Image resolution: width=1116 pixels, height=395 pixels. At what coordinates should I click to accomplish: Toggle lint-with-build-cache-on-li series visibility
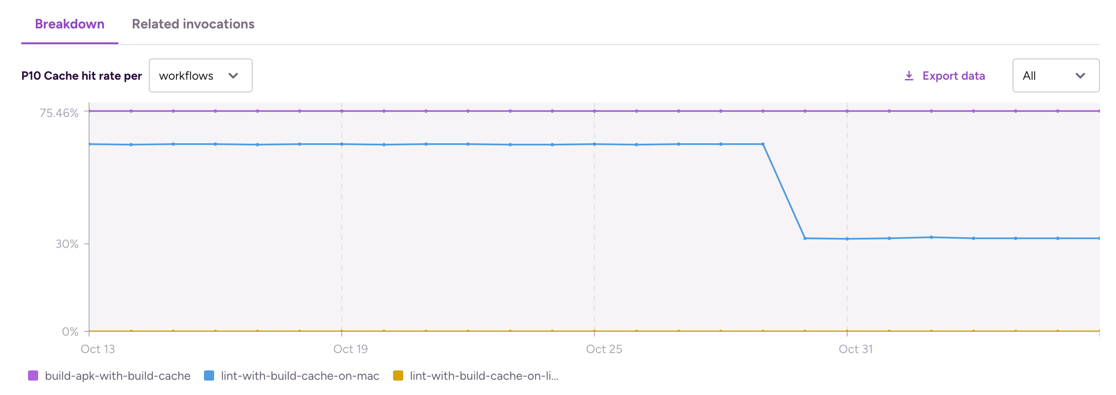coord(485,376)
